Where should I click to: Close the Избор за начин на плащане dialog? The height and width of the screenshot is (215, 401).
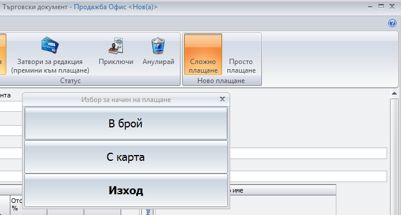tap(222, 99)
